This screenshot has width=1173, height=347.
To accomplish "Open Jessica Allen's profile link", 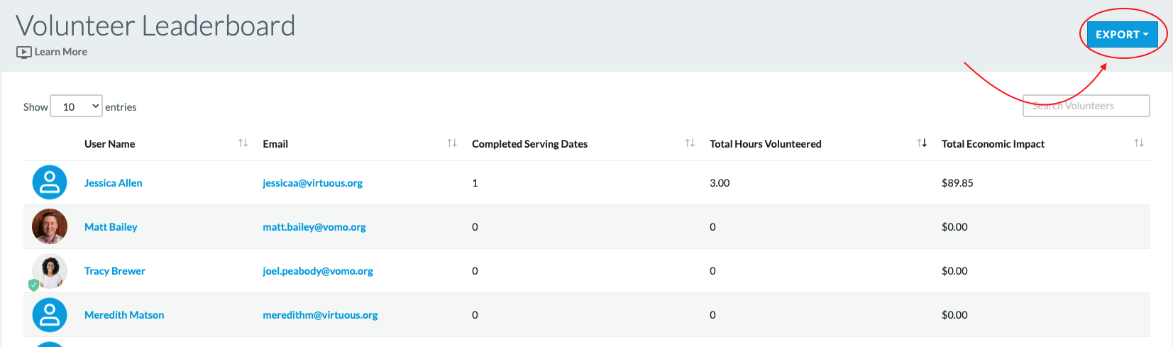I will coord(113,183).
